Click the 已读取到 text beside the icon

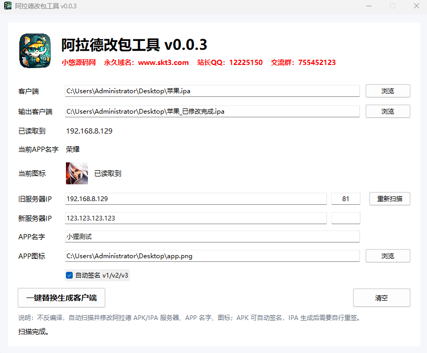click(108, 173)
